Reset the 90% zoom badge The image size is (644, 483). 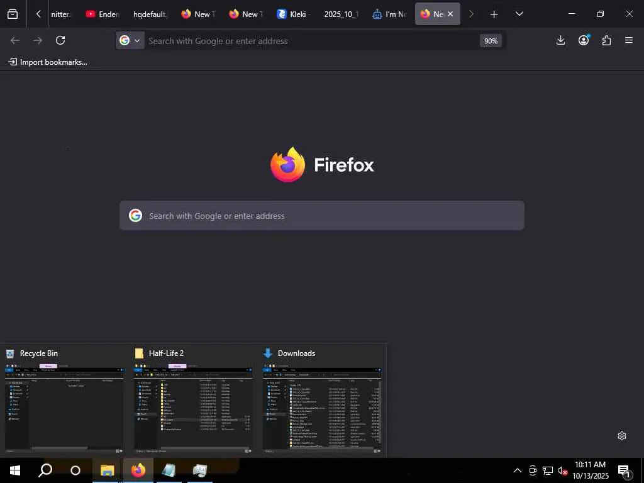tap(491, 41)
